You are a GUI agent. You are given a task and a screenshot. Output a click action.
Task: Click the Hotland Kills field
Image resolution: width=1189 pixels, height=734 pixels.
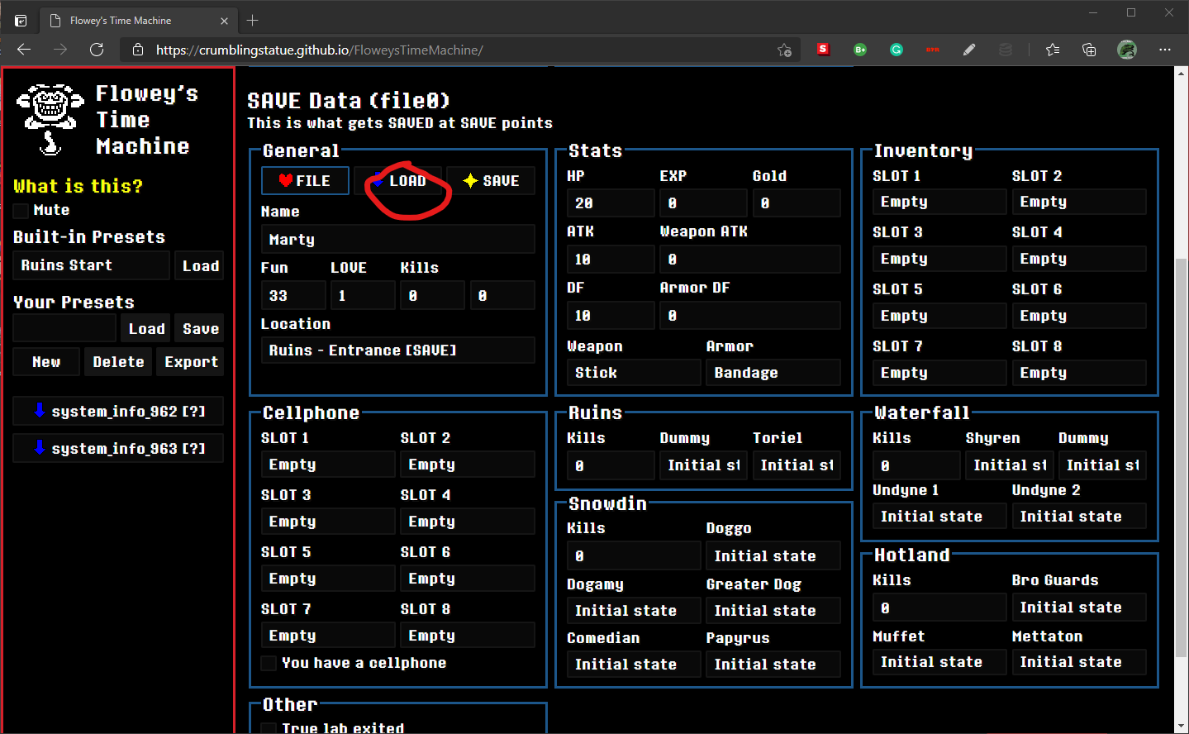pyautogui.click(x=939, y=608)
